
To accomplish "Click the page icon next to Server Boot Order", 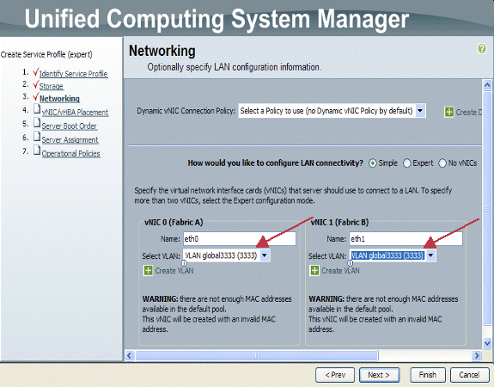I will [37, 123].
